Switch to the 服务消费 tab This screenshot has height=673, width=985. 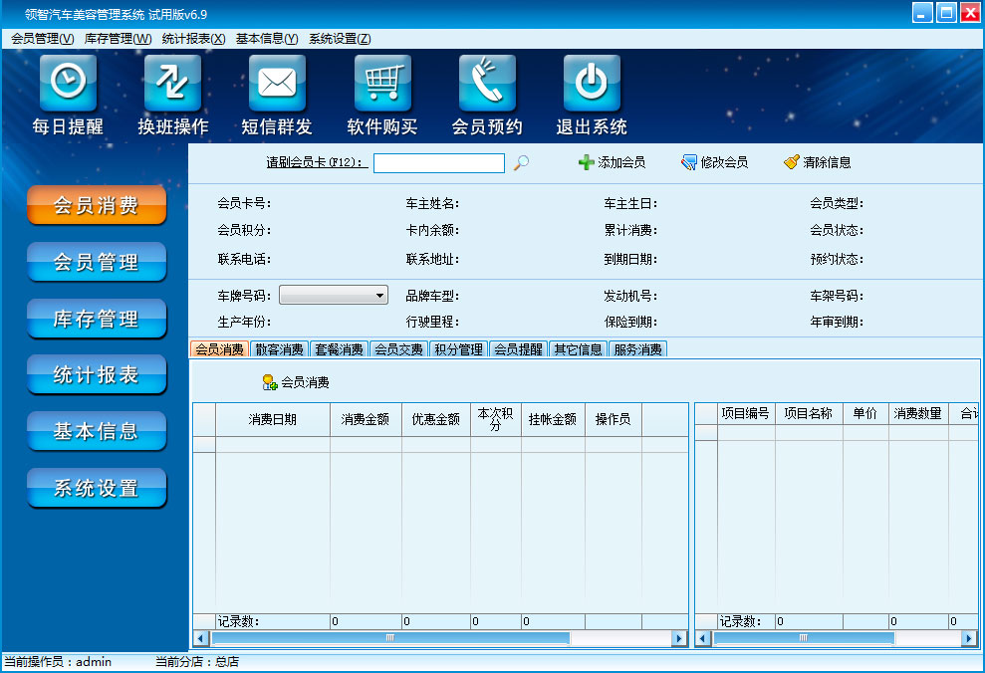[637, 349]
